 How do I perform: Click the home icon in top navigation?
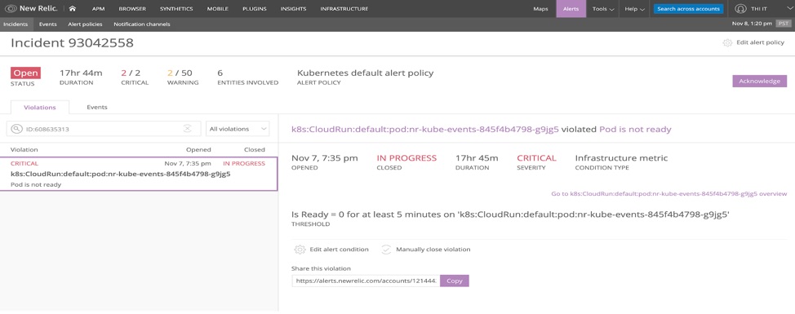pos(73,9)
